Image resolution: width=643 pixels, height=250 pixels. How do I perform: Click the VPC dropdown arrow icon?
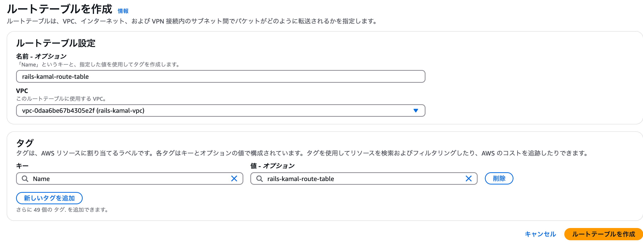(x=416, y=110)
